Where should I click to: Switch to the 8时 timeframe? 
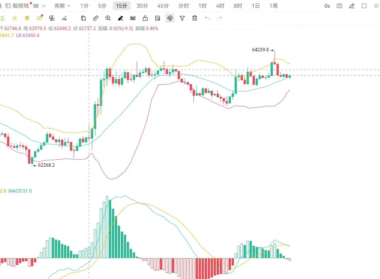pyautogui.click(x=238, y=6)
